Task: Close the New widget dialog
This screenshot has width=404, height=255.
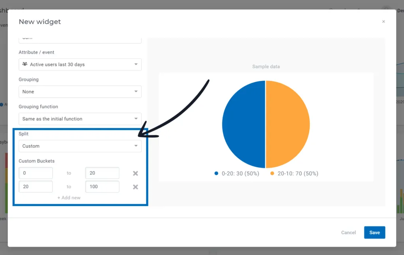Action: (383, 22)
